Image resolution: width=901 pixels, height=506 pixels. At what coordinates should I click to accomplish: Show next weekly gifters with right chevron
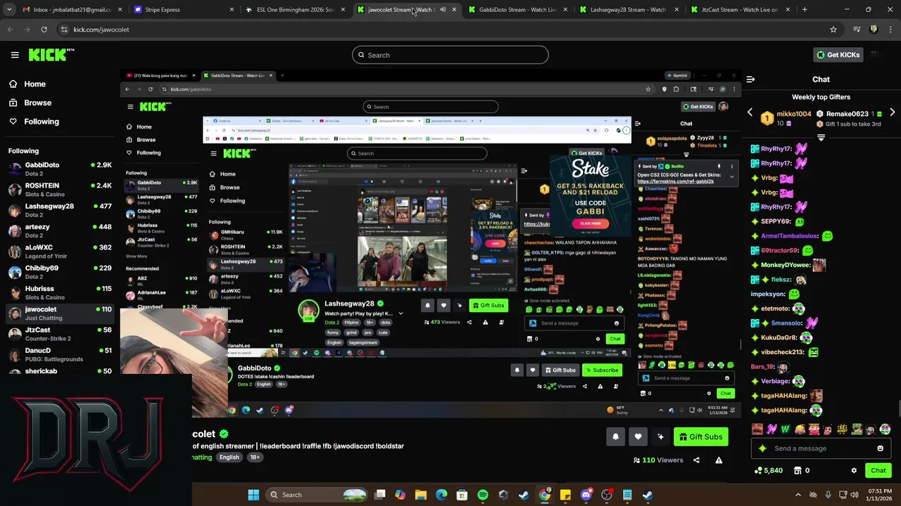(893, 112)
